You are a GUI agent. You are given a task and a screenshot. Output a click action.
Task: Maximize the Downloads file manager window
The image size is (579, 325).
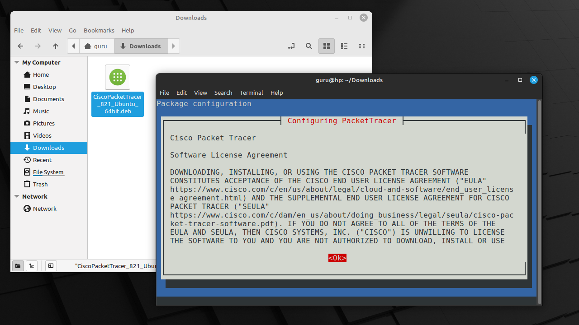(x=350, y=18)
